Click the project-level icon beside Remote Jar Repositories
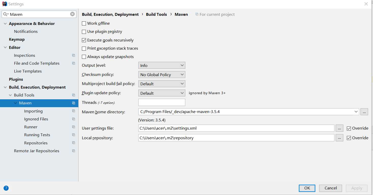373x195 pixels. pyautogui.click(x=73, y=151)
